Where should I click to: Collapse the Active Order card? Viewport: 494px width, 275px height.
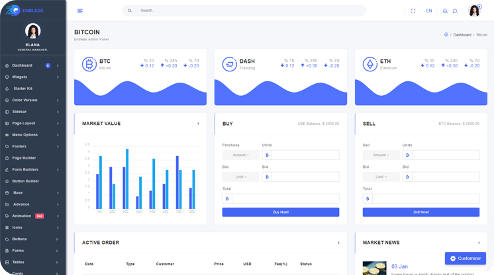coord(338,243)
